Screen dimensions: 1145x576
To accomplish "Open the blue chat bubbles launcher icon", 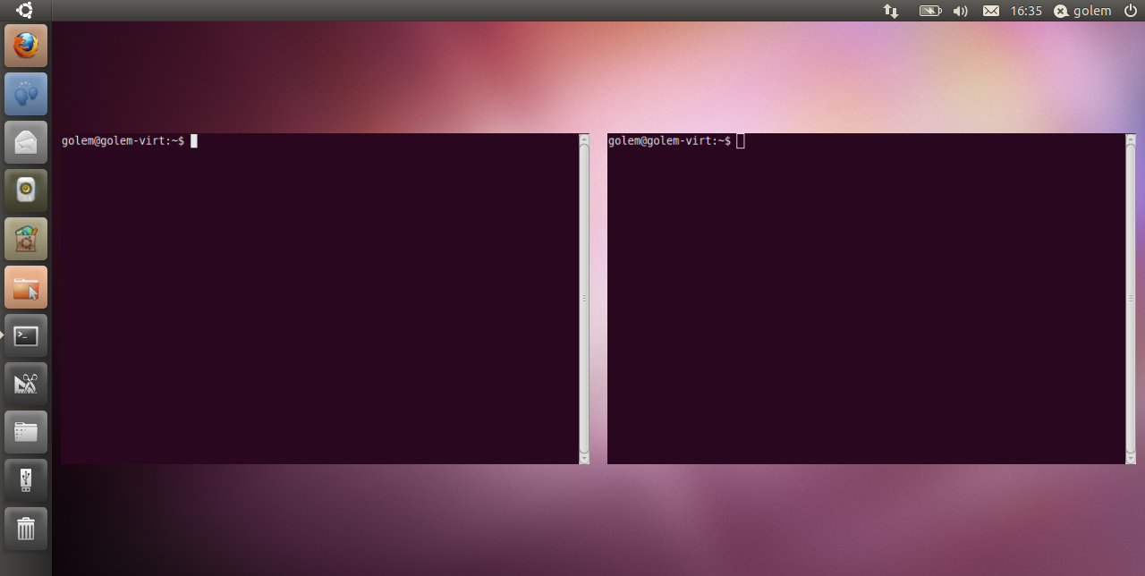I will (x=25, y=94).
